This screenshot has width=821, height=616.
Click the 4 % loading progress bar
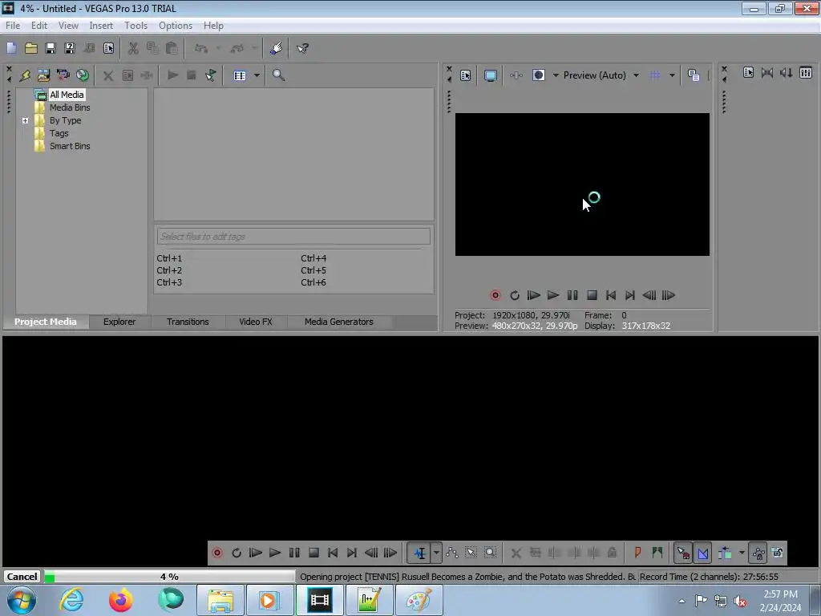[x=169, y=577]
